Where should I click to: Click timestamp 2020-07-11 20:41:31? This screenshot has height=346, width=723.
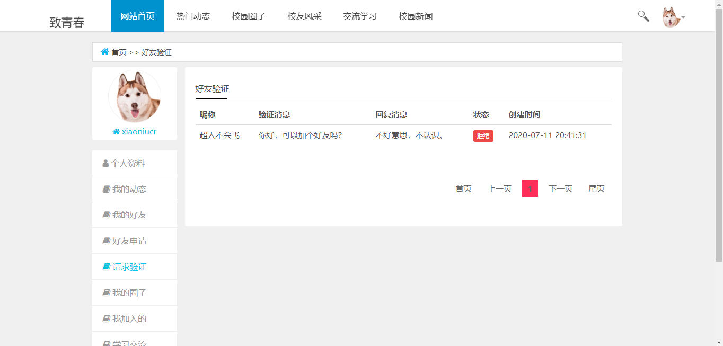pyautogui.click(x=548, y=135)
